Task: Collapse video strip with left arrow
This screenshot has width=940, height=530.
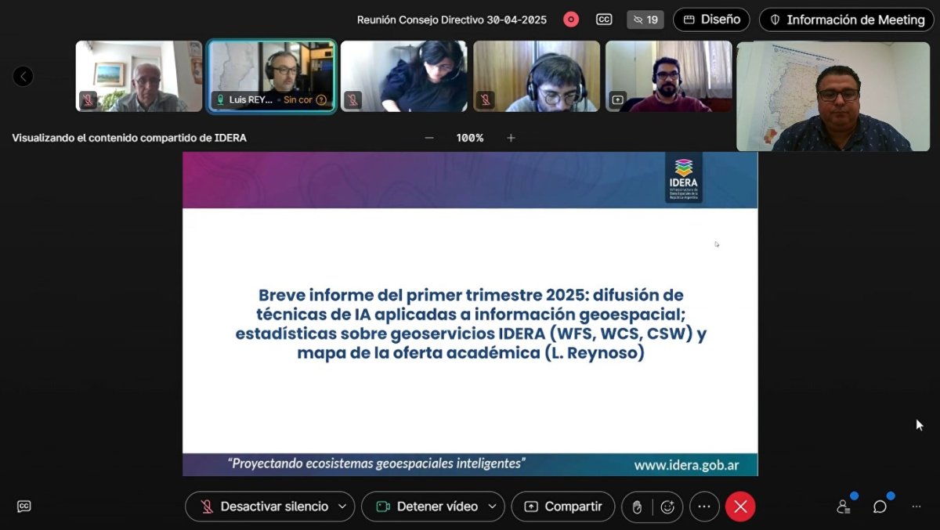Action: [23, 76]
